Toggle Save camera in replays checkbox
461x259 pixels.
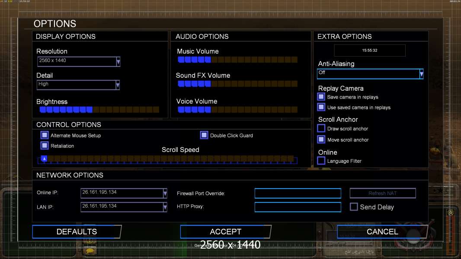tap(321, 97)
